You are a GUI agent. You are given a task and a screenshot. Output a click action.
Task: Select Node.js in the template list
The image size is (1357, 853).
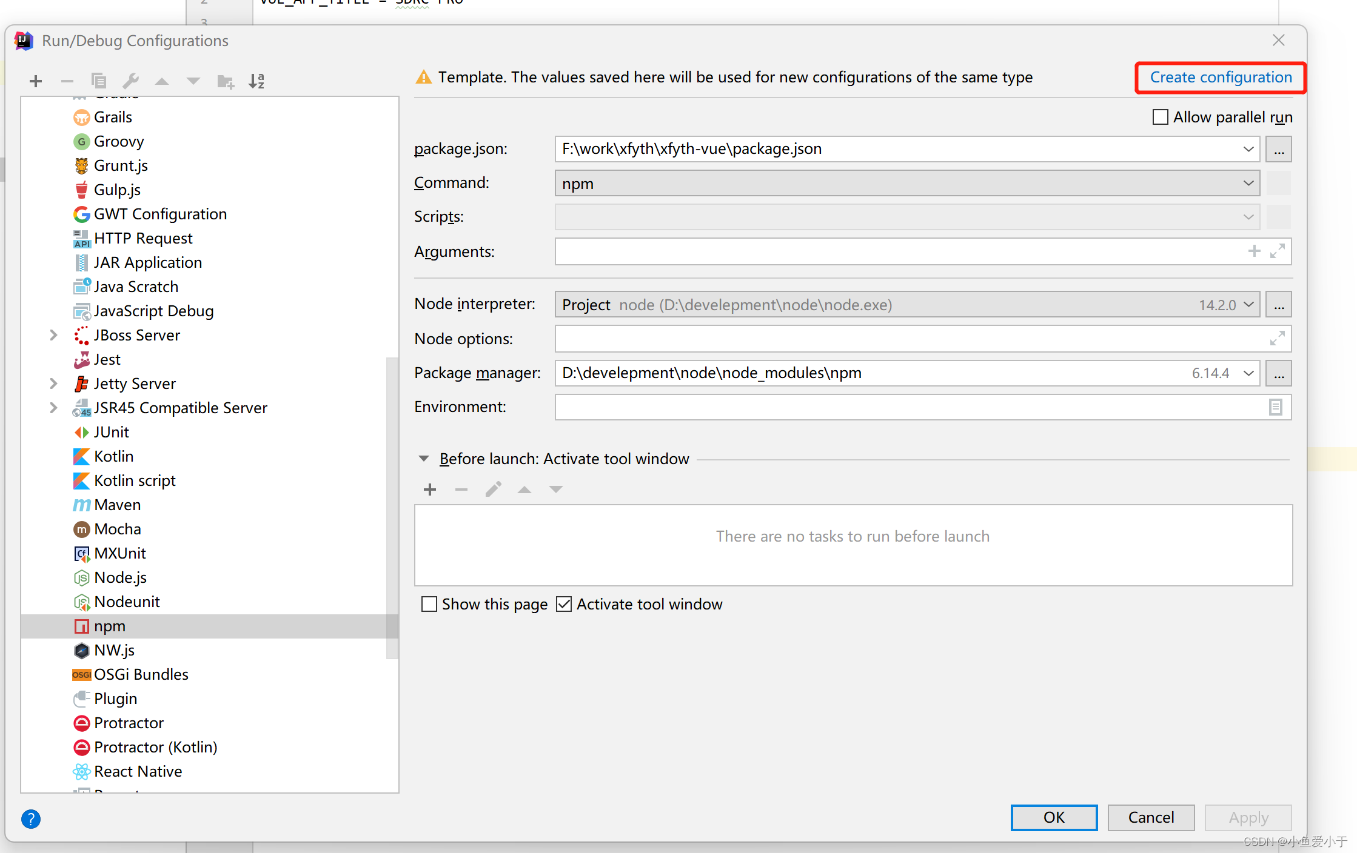[120, 577]
